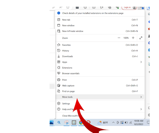Choose Print from the menu
This screenshot has height=133, width=159.
100,80
